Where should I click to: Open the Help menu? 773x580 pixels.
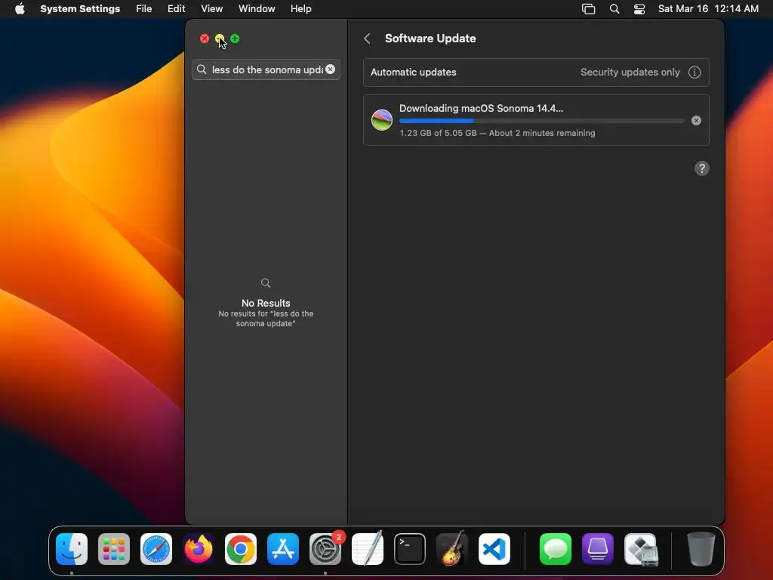coord(300,9)
